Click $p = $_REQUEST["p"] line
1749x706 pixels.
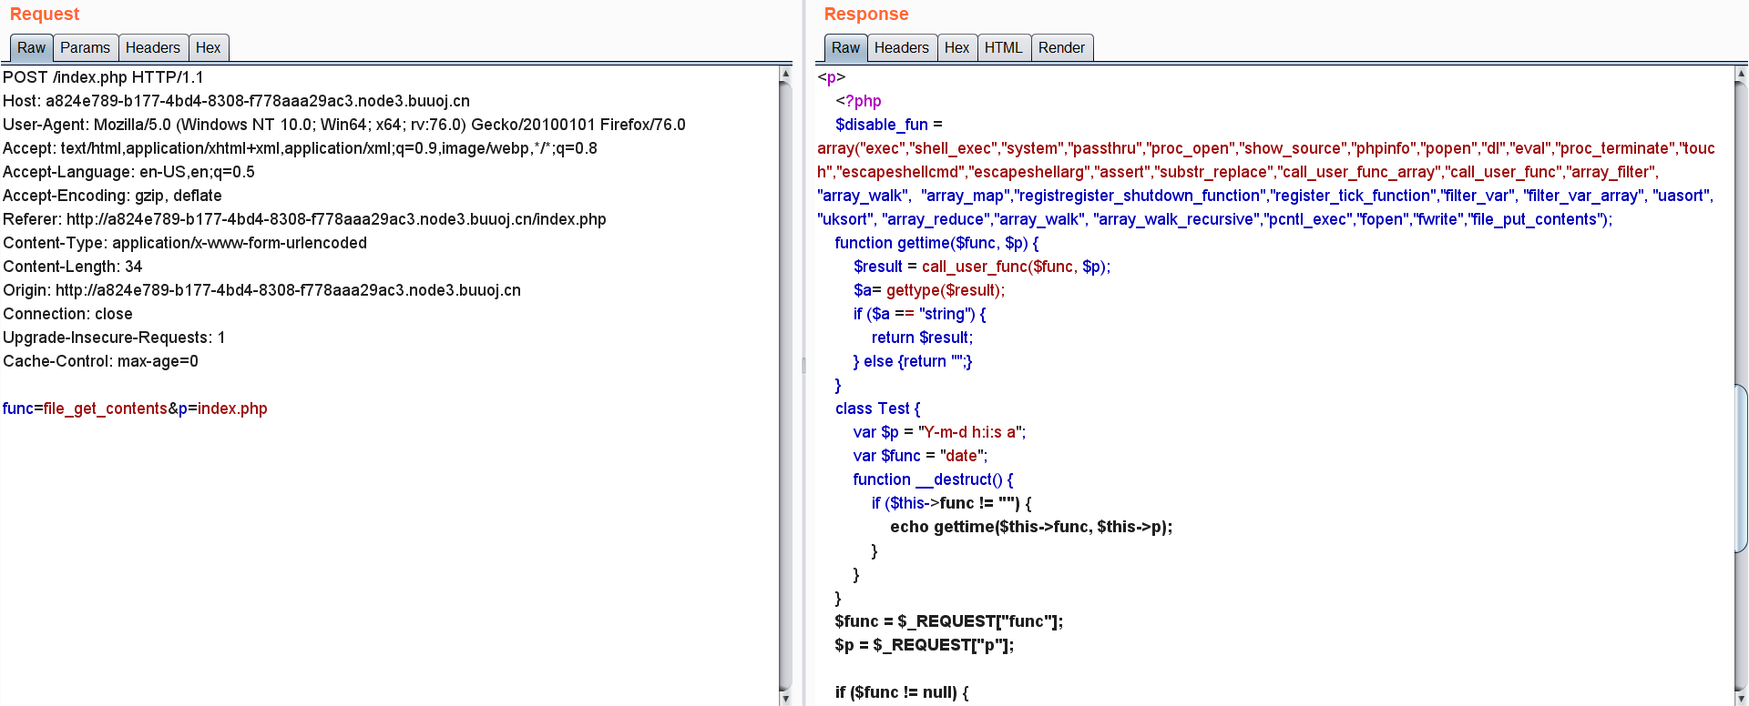pos(925,645)
